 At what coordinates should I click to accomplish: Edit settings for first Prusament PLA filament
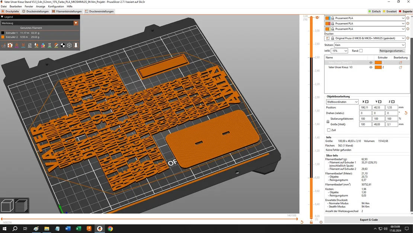pyautogui.click(x=408, y=18)
